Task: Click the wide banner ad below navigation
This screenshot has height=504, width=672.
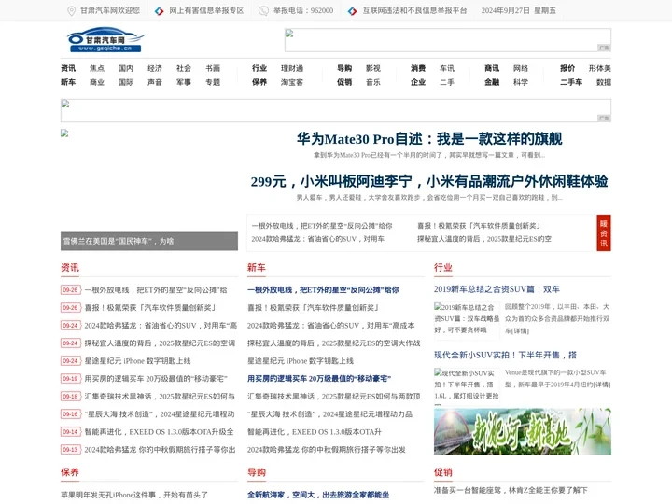Action: point(336,110)
